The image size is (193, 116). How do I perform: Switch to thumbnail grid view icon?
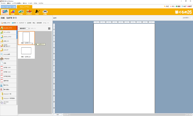click(49, 29)
